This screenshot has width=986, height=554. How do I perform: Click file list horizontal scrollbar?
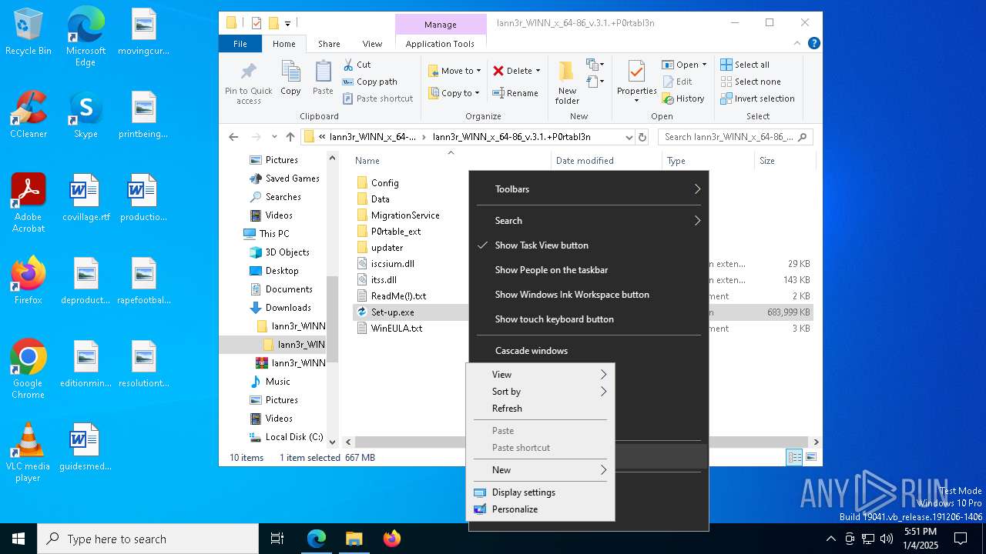coord(582,442)
